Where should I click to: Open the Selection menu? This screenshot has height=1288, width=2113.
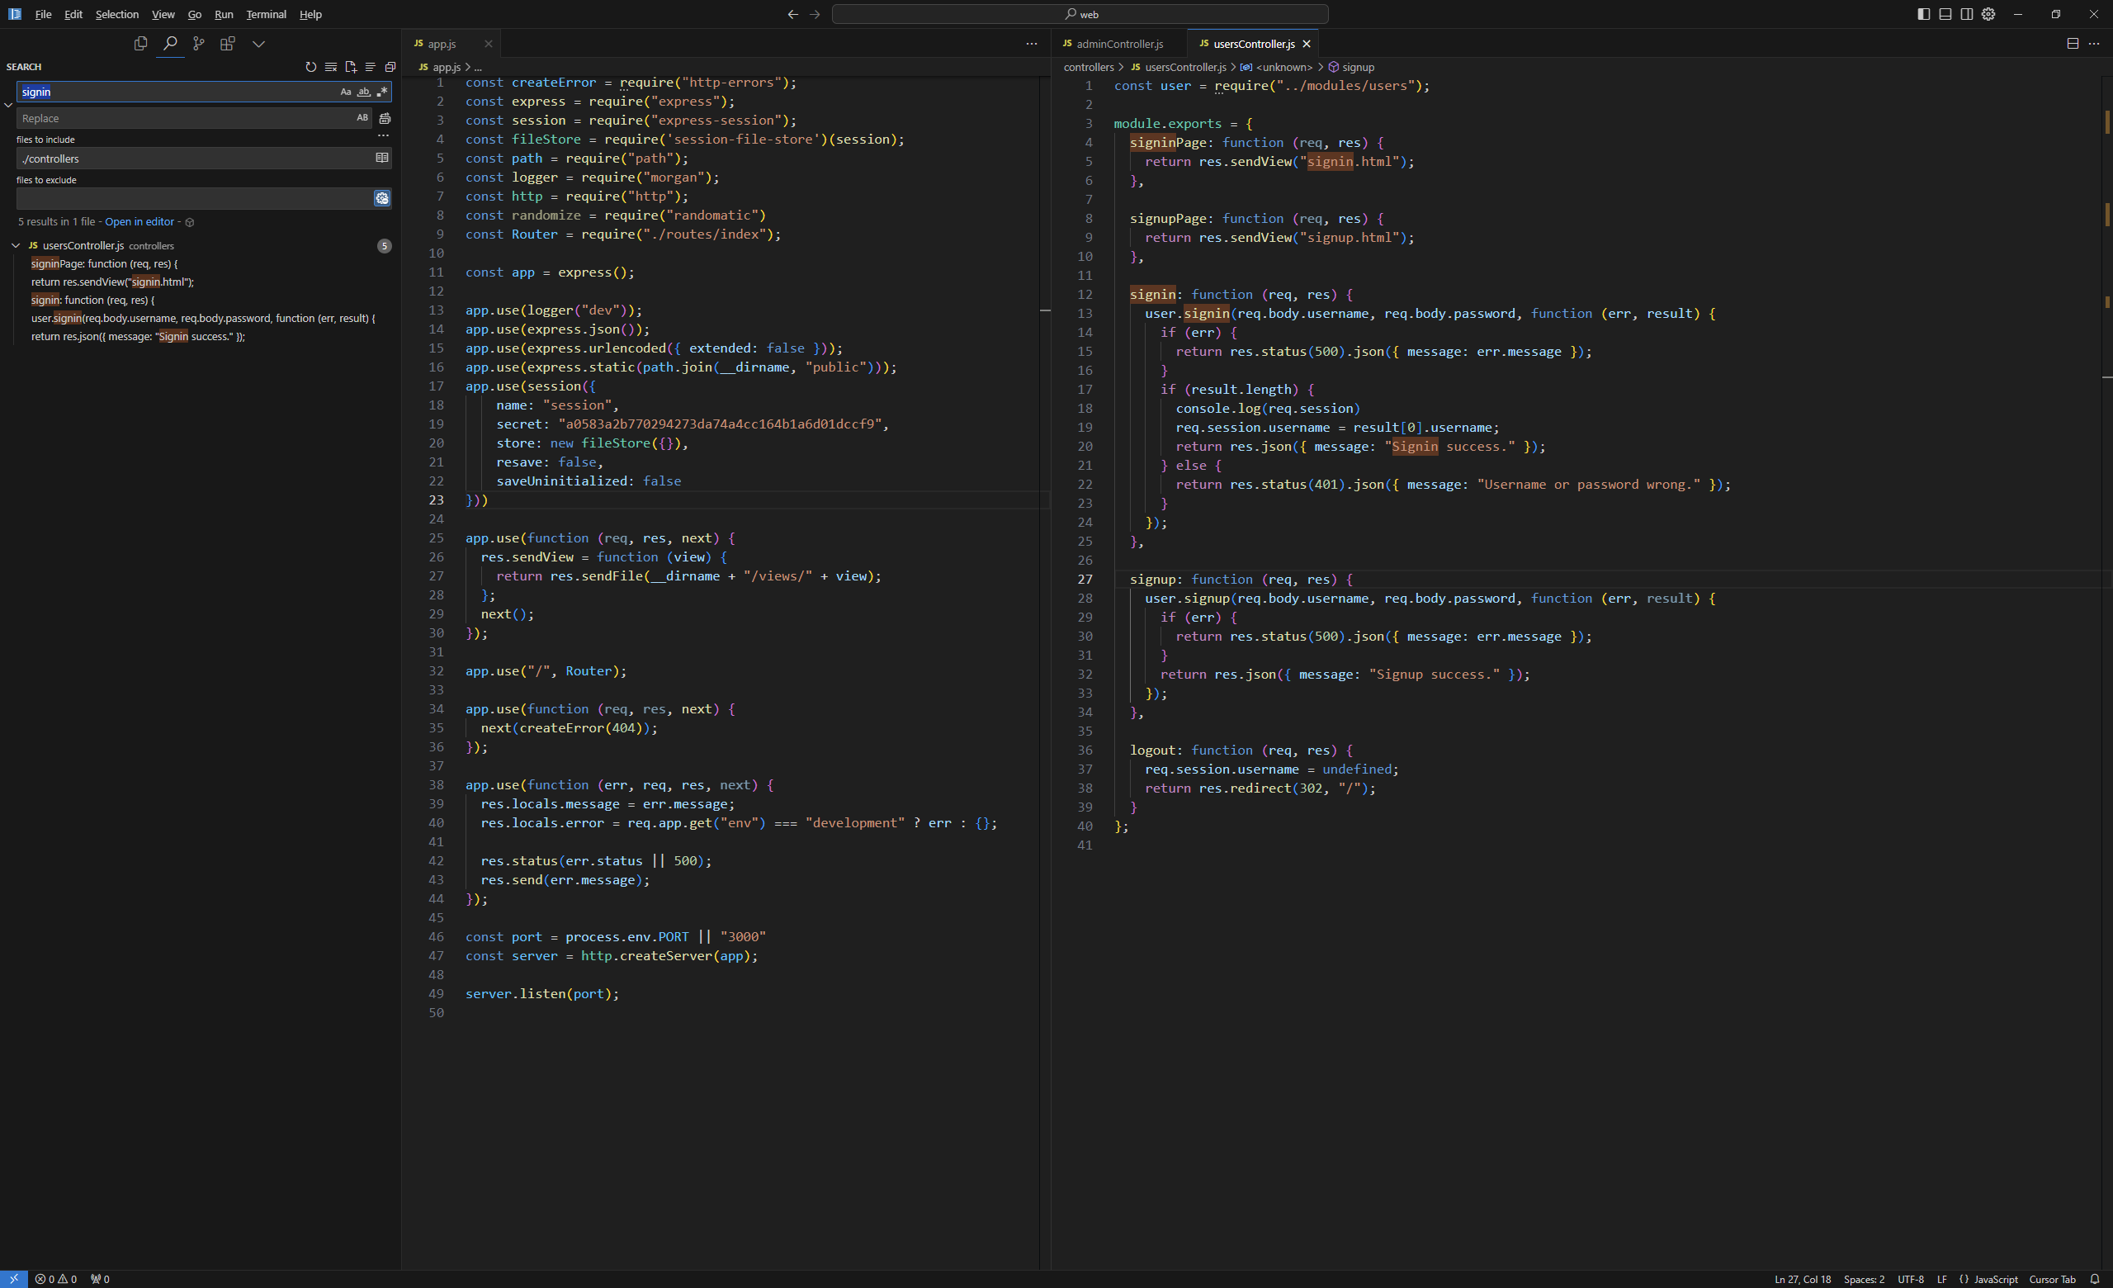[x=116, y=14]
